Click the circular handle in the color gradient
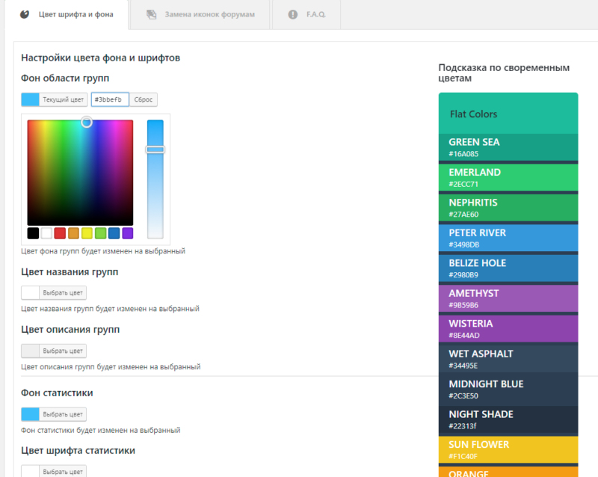598x477 pixels. pos(87,122)
